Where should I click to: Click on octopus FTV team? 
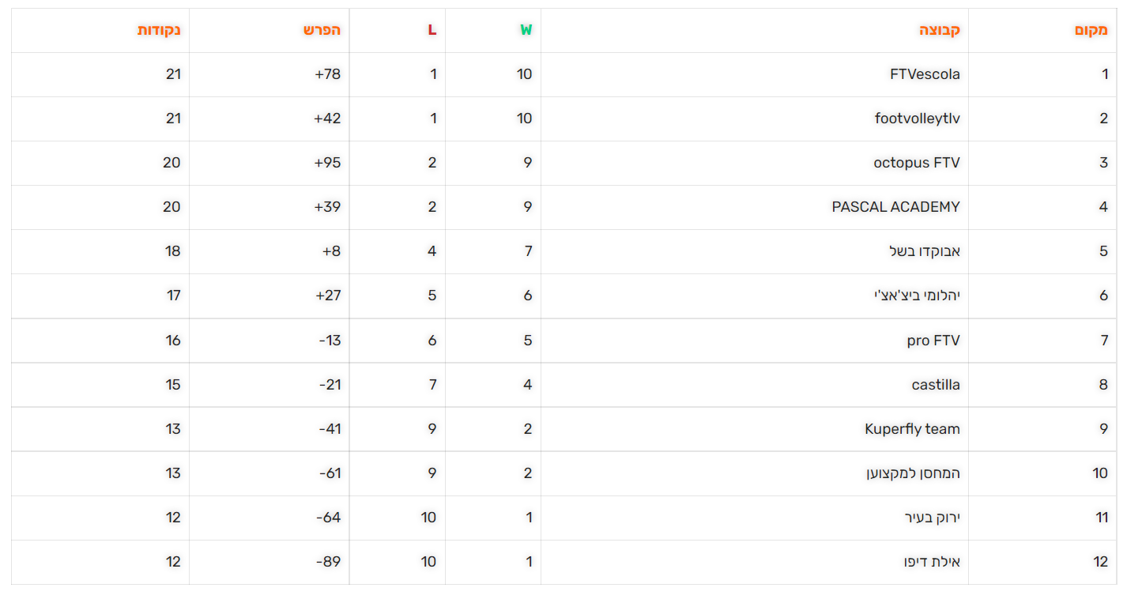tap(916, 163)
